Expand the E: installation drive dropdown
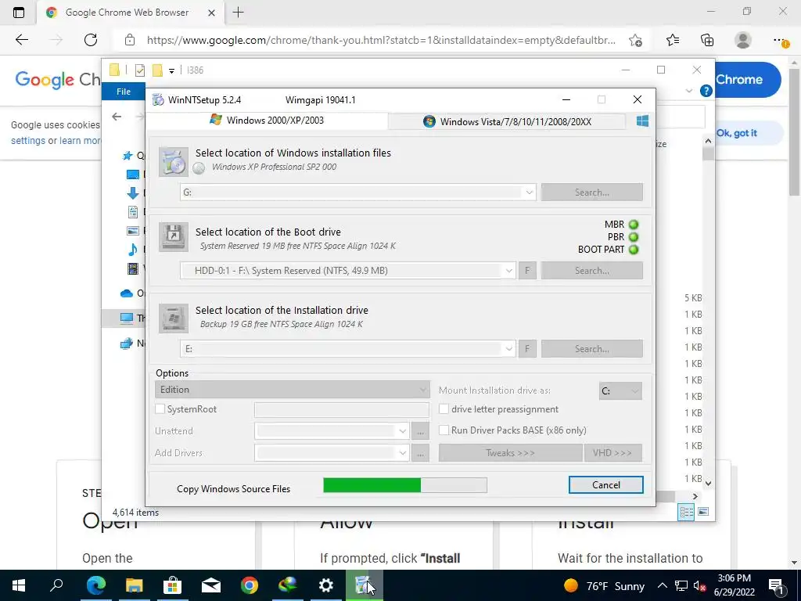Screen dimensions: 801x601 (508, 349)
